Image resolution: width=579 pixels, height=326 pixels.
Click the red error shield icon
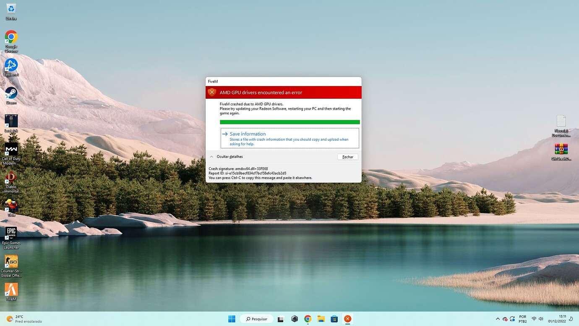[x=212, y=92]
